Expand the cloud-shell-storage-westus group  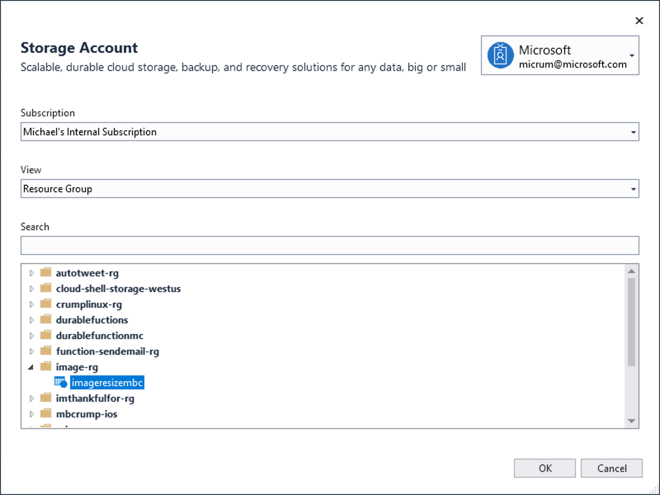click(31, 289)
